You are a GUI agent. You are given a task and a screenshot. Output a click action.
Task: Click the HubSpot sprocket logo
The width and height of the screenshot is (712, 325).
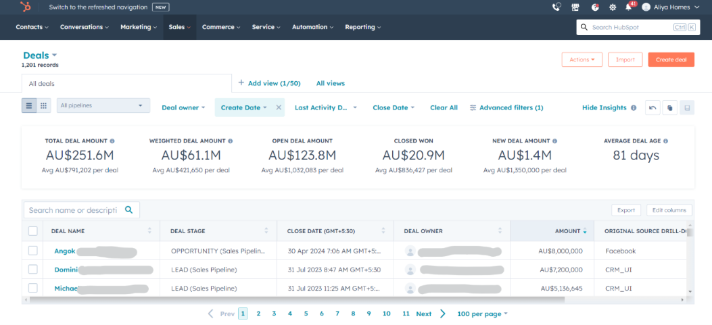26,7
